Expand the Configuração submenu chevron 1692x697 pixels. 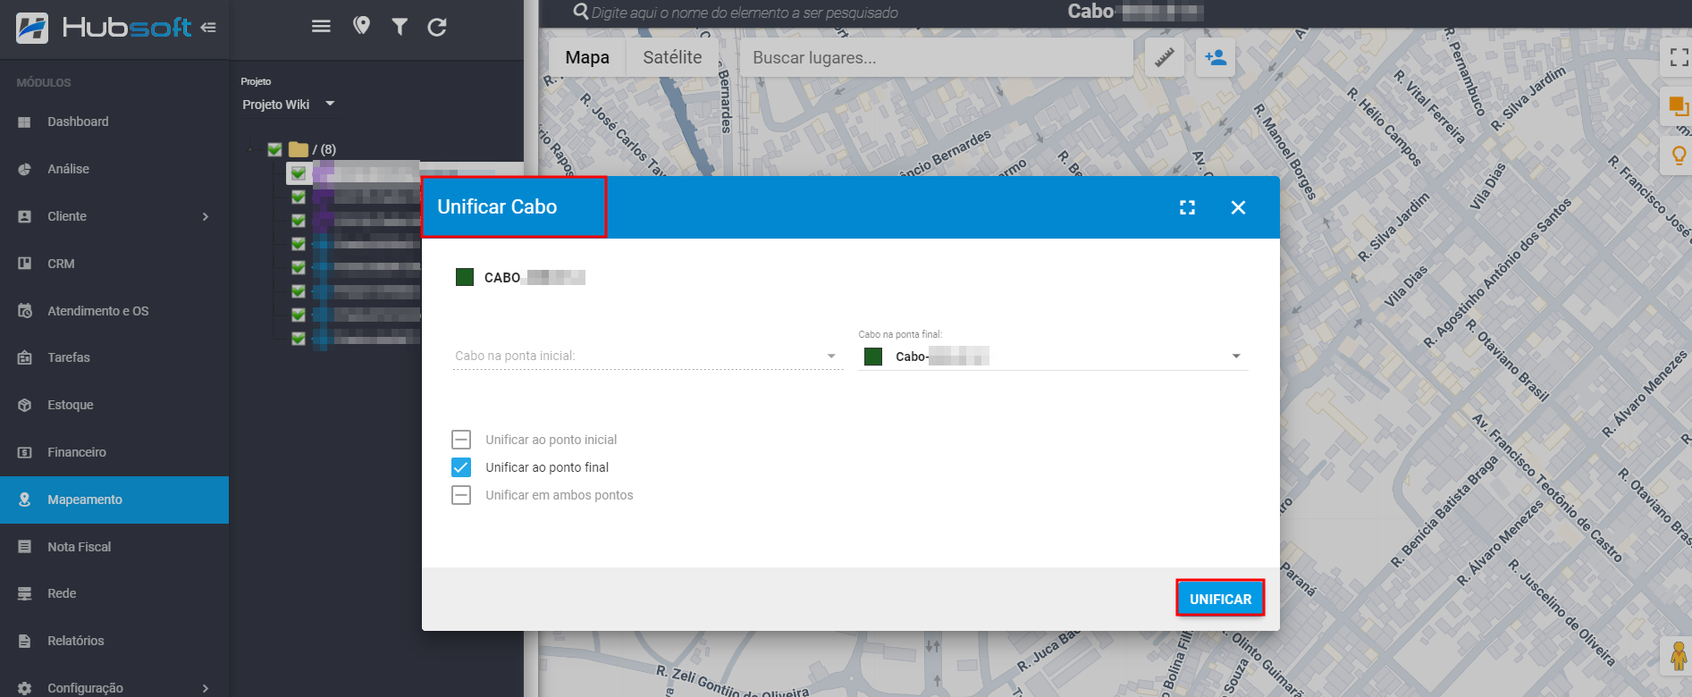[x=206, y=688]
